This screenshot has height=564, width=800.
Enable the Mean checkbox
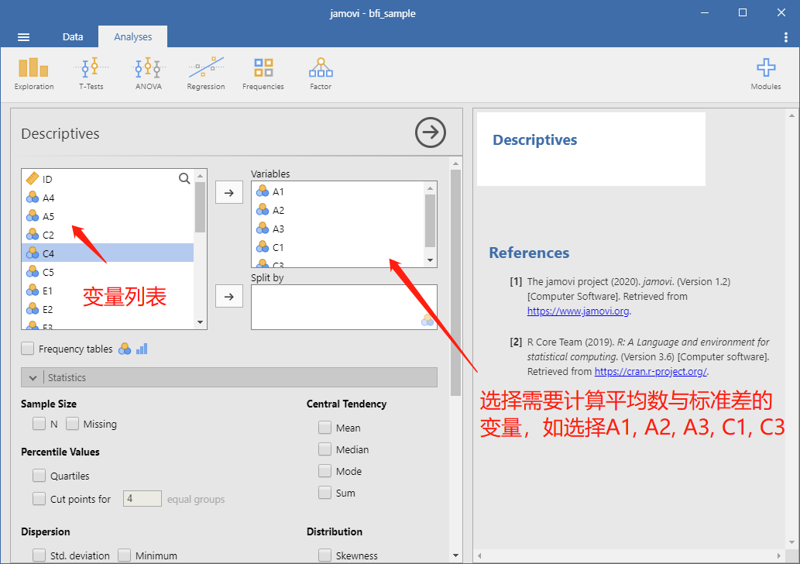pyautogui.click(x=325, y=427)
